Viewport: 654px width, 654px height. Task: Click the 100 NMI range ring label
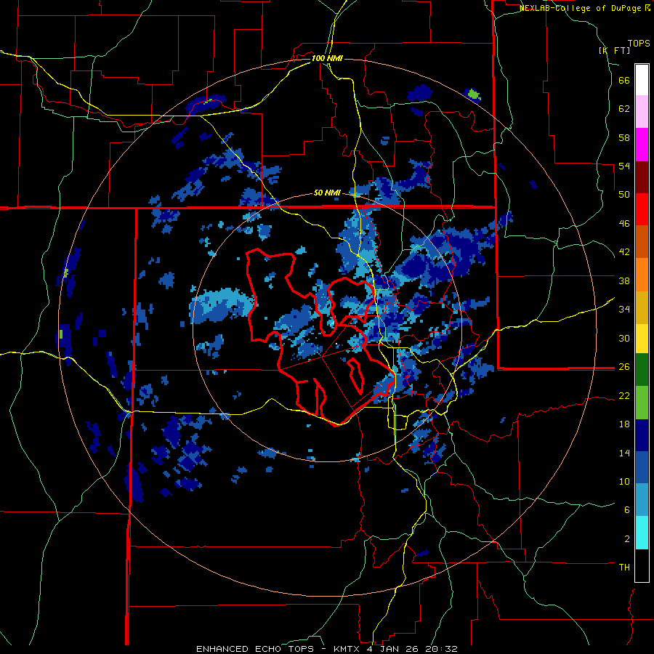click(x=327, y=58)
